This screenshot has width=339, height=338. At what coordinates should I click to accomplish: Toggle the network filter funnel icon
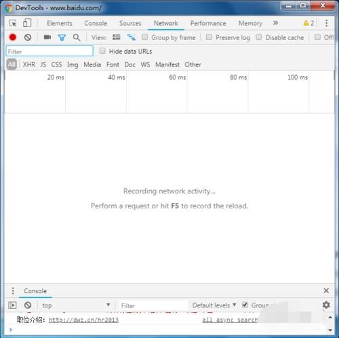(x=62, y=37)
